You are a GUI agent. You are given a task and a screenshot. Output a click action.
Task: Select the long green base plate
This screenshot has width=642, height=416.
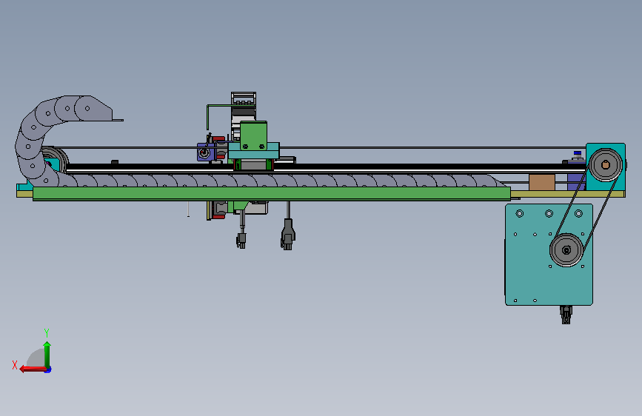tap(272, 193)
